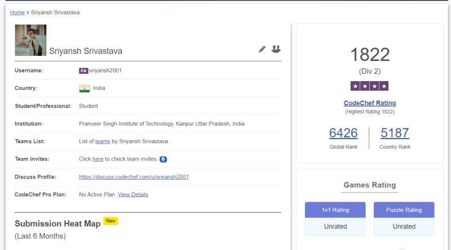
Task: Open the profile photo thumbnail
Action: pos(30,40)
